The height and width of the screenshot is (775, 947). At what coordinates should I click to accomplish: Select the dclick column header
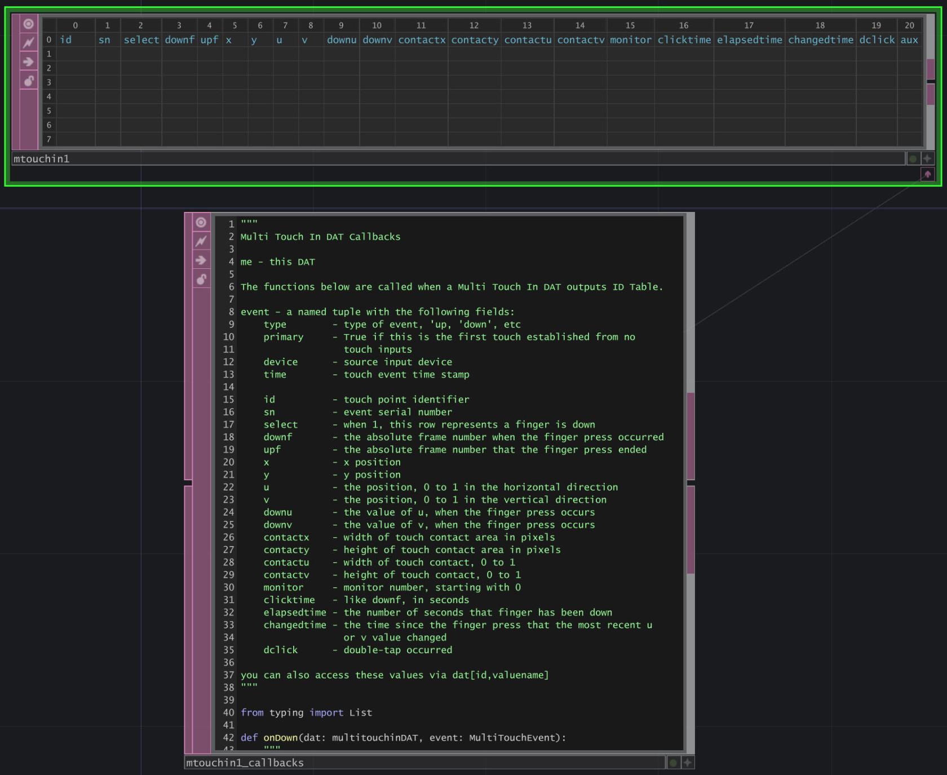click(x=877, y=40)
